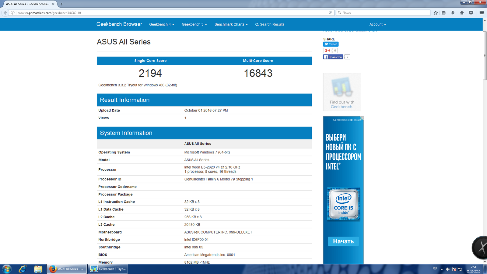
Task: Open the Firefox hamburger menu
Action: [482, 13]
